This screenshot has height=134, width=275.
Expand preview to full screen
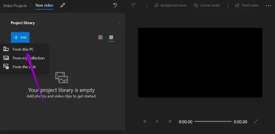point(256,121)
